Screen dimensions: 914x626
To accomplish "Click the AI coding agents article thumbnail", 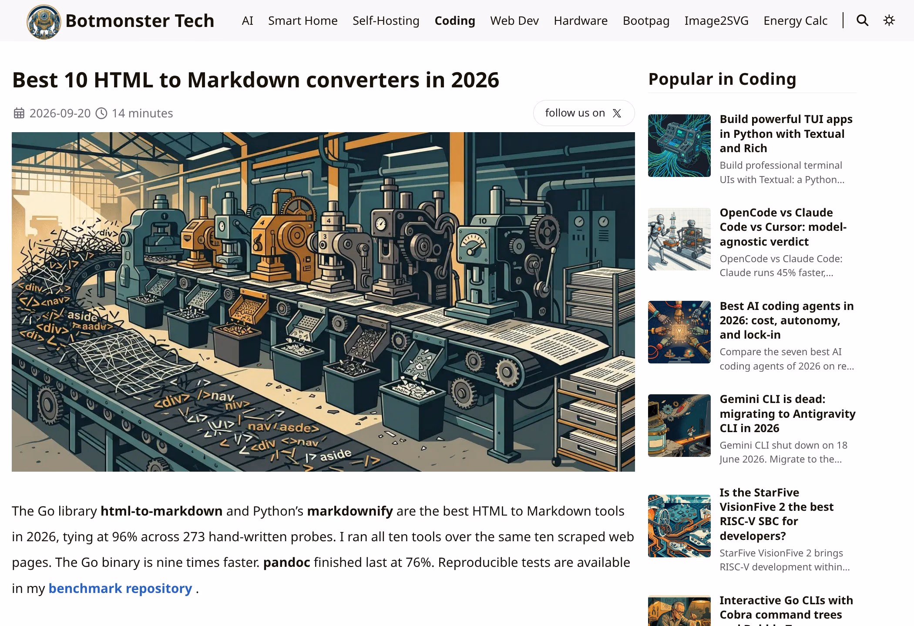I will click(679, 332).
